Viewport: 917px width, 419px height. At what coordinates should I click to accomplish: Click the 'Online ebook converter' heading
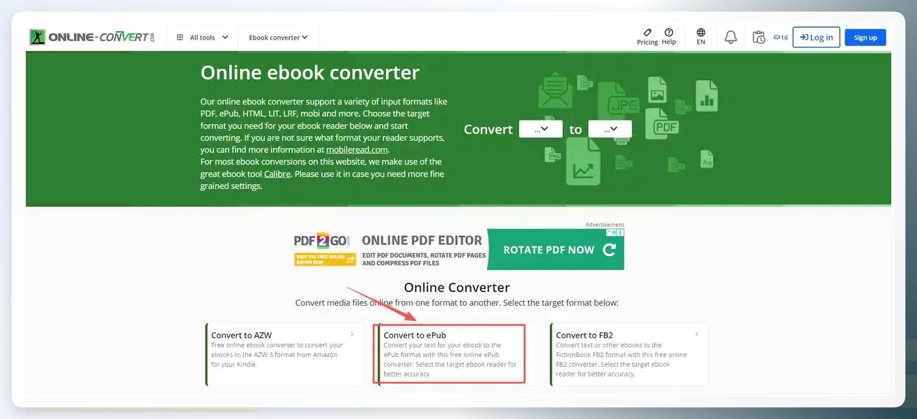pyautogui.click(x=310, y=72)
